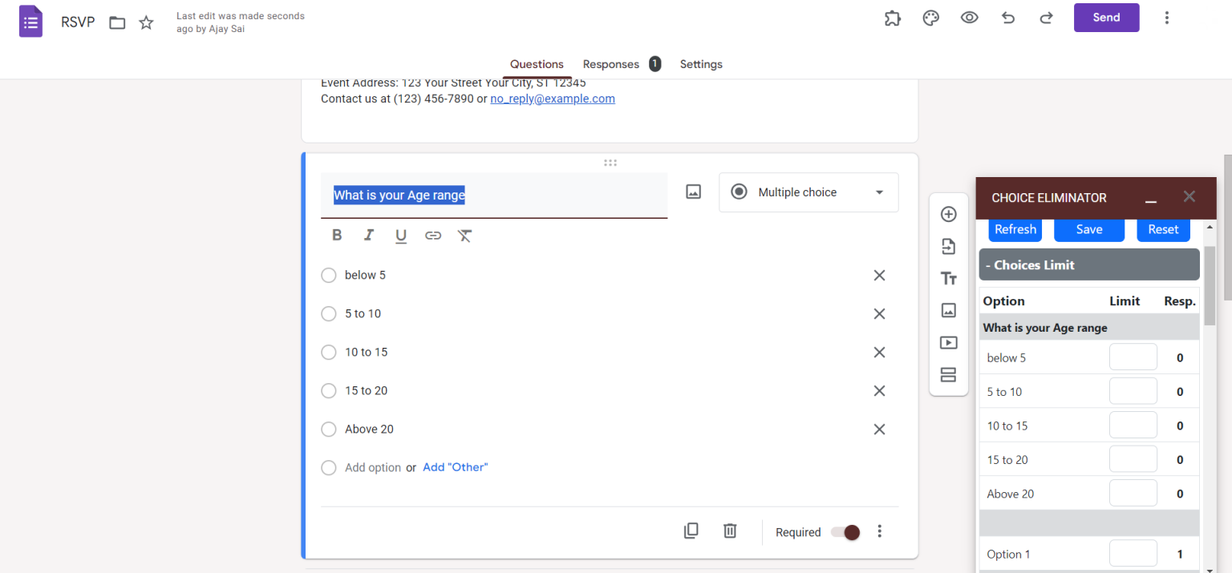Select '10 to 15' radio button
Viewport: 1232px width, 573px height.
click(328, 352)
